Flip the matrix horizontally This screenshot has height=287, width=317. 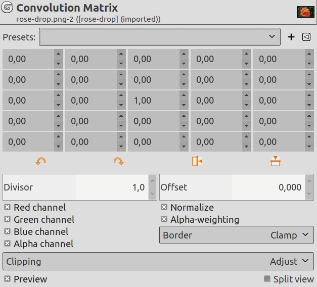pos(197,162)
